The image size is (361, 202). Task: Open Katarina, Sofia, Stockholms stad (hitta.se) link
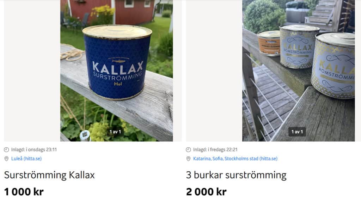[235, 159]
